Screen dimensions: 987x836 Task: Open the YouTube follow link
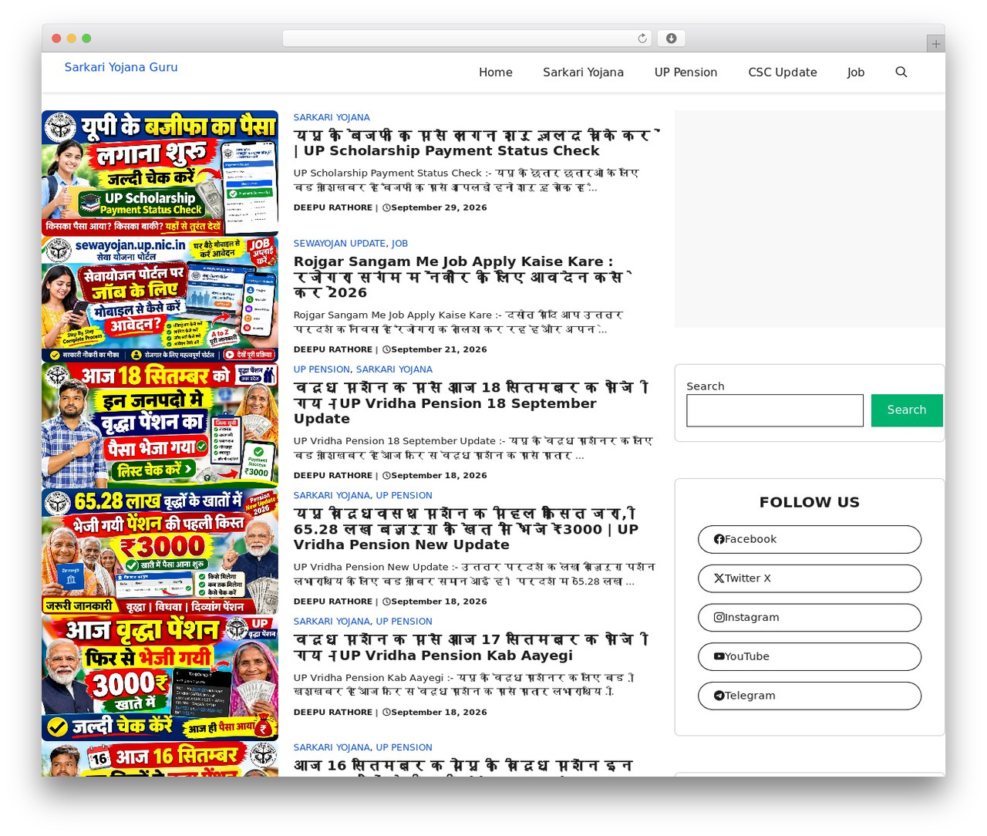click(x=810, y=656)
